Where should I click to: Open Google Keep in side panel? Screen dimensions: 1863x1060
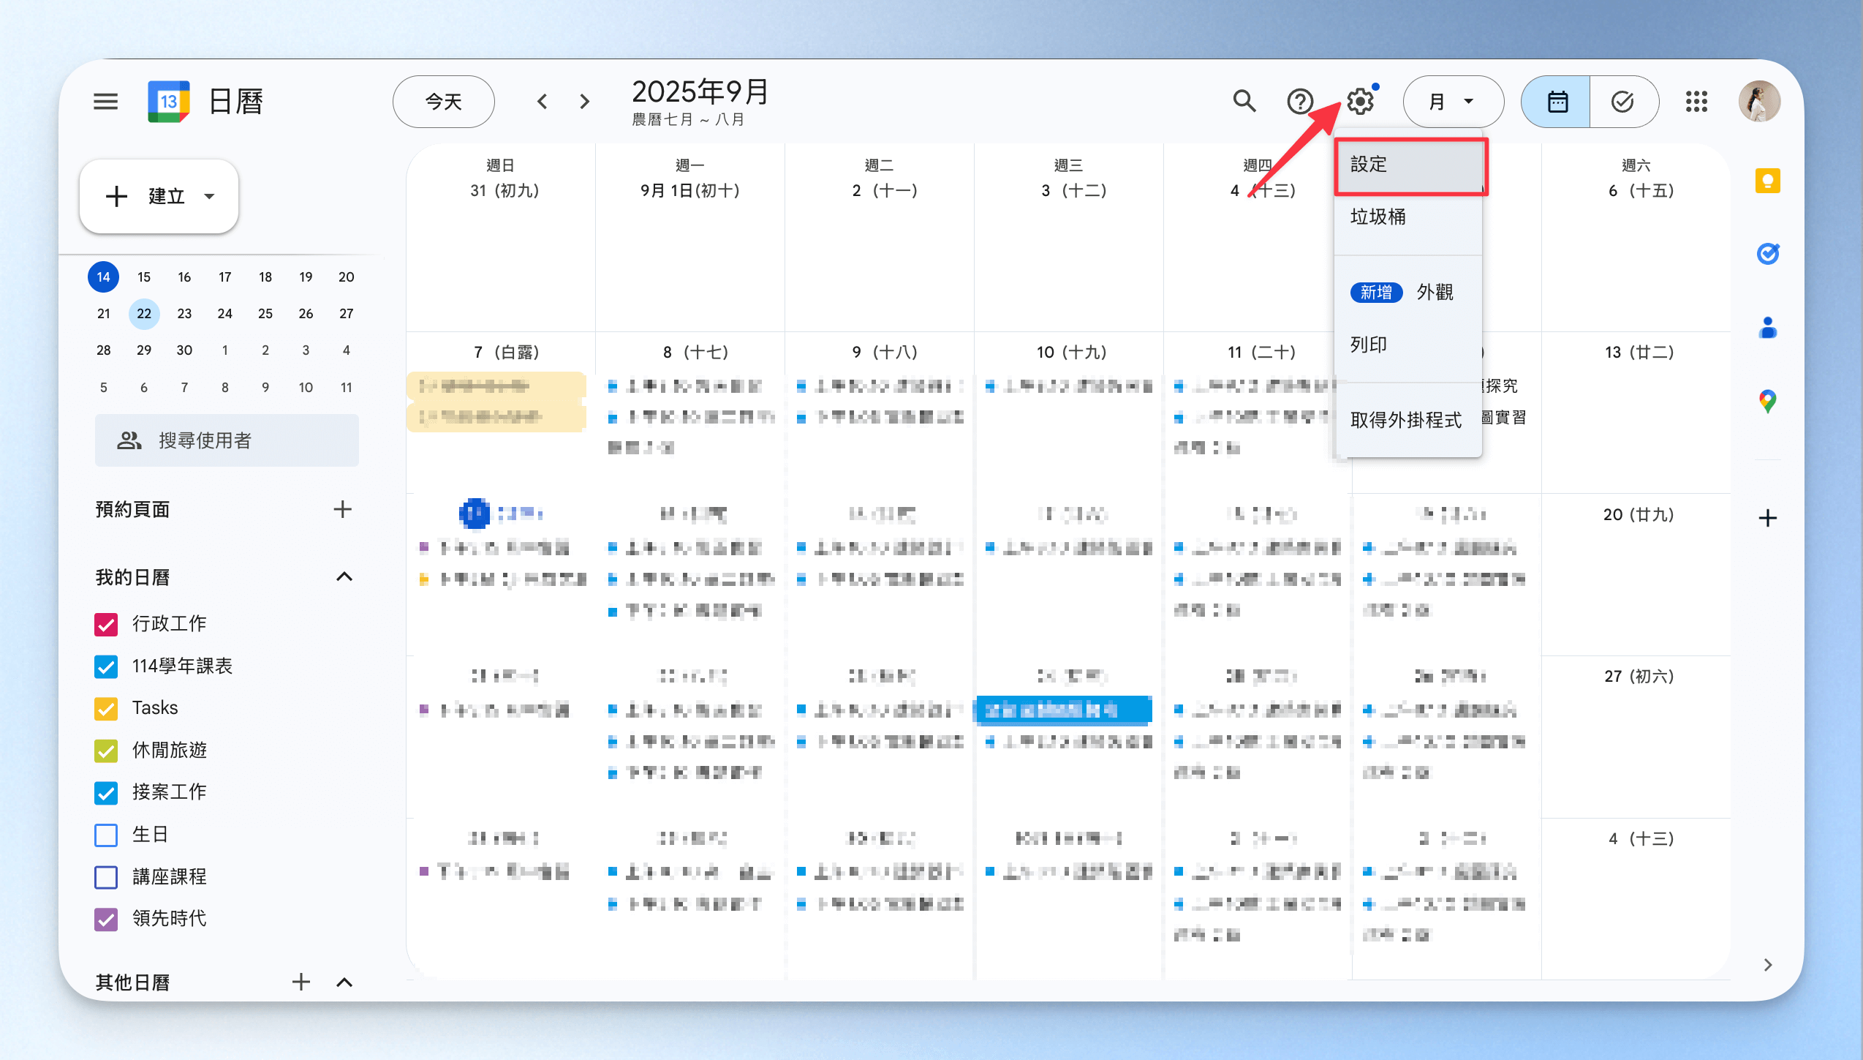(x=1767, y=181)
